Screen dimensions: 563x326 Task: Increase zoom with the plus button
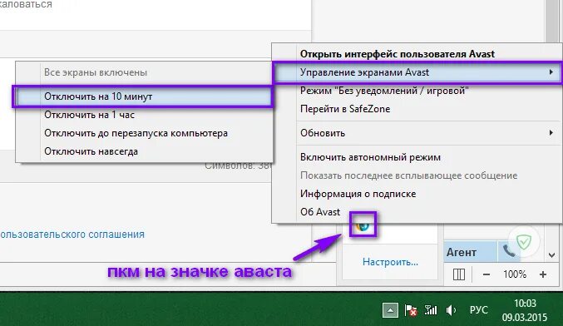[543, 274]
